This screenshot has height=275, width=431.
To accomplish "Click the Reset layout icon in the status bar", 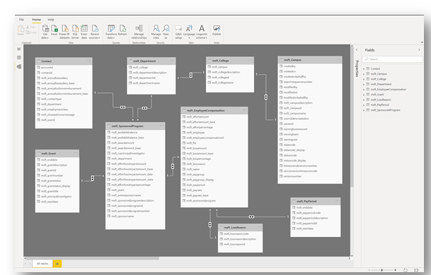I will (405, 270).
